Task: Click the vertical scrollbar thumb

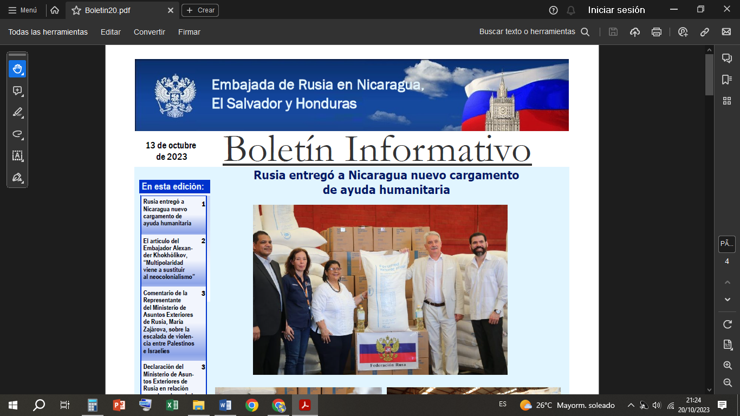Action: (x=709, y=74)
